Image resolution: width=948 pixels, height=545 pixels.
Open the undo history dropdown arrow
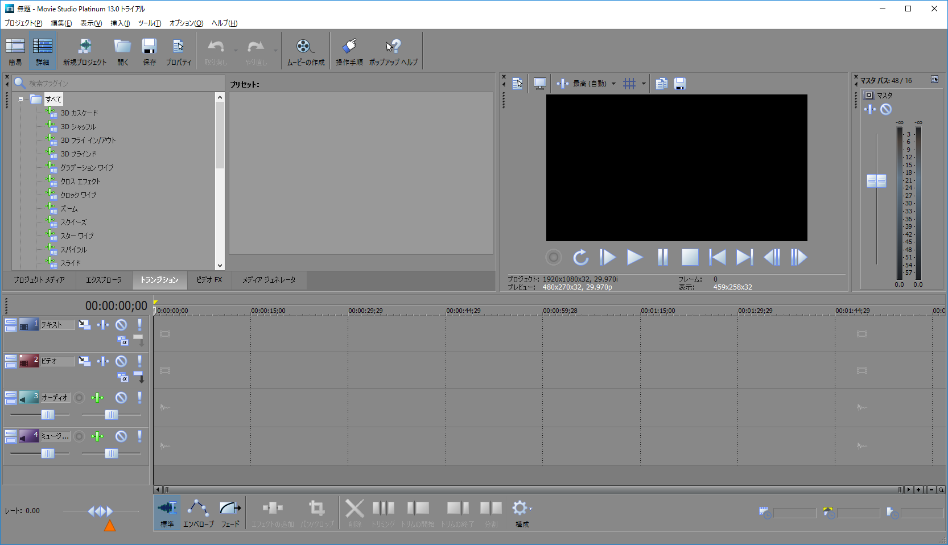click(x=236, y=51)
